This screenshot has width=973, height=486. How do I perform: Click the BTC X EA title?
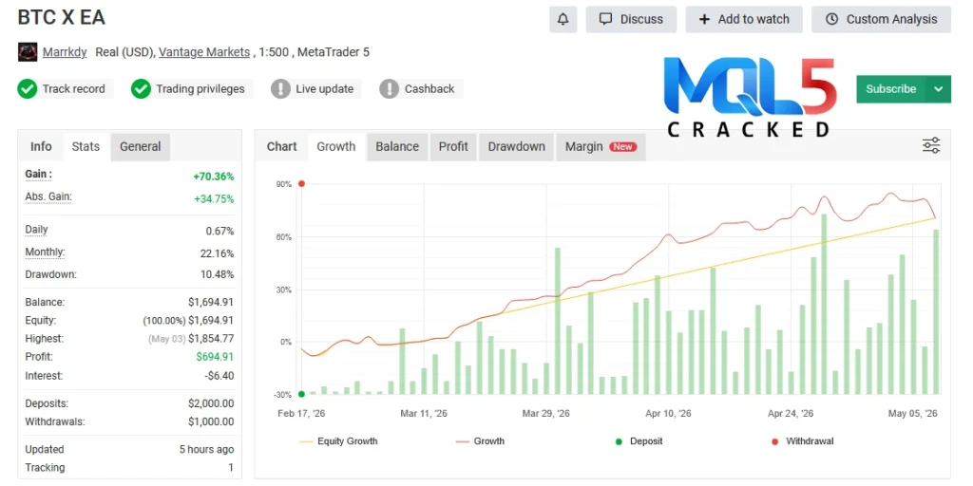(x=62, y=17)
